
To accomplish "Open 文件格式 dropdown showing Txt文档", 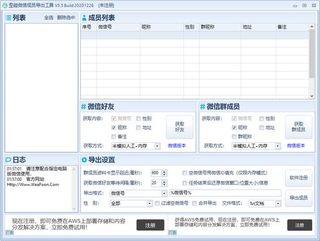I will (265, 203).
